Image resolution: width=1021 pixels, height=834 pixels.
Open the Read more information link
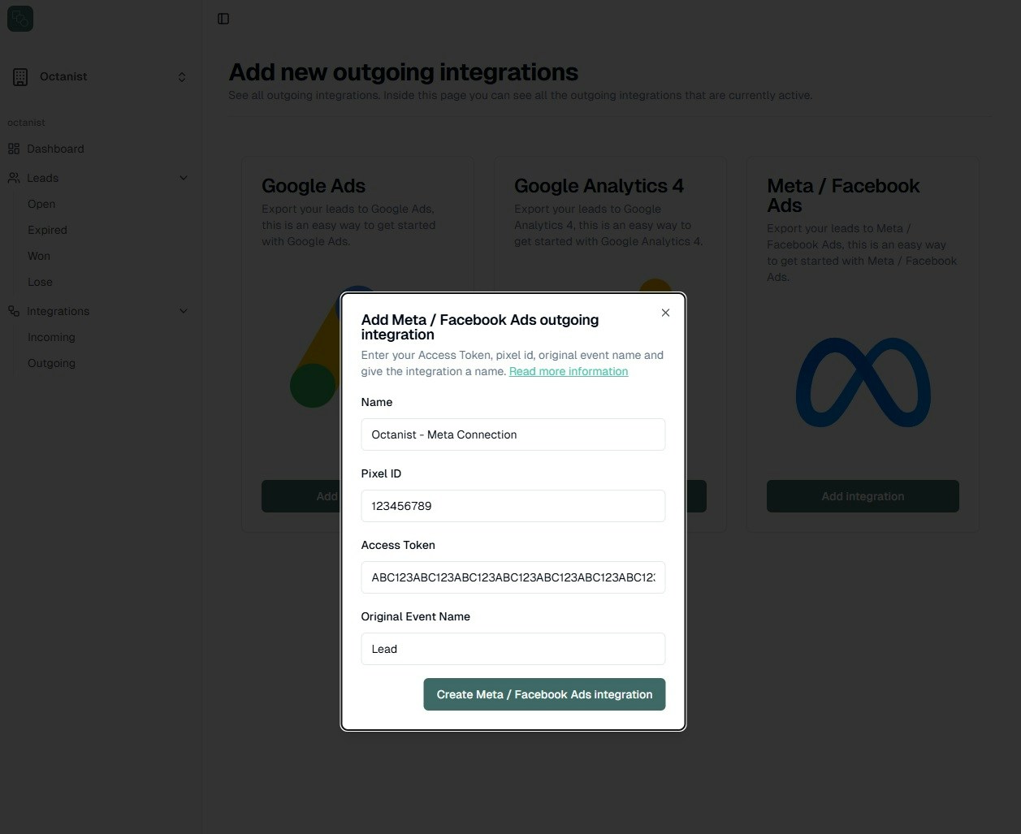click(569, 371)
